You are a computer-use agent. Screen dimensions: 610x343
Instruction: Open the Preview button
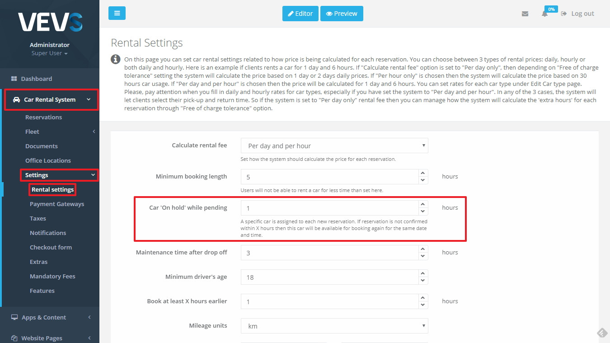click(x=342, y=14)
